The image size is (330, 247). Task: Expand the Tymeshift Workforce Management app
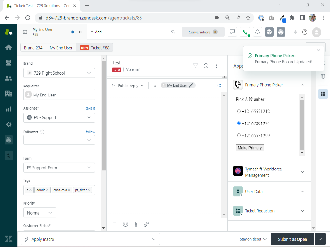point(302,172)
